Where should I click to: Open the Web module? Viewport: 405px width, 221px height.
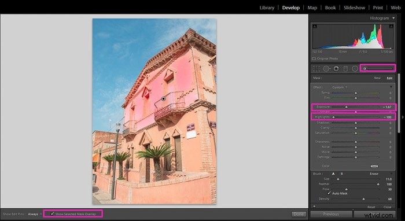[x=395, y=8]
